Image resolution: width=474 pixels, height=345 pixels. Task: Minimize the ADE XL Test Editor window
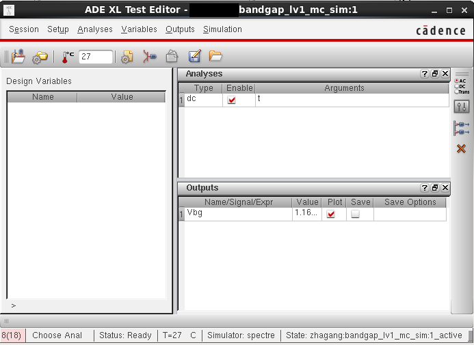tap(434, 11)
